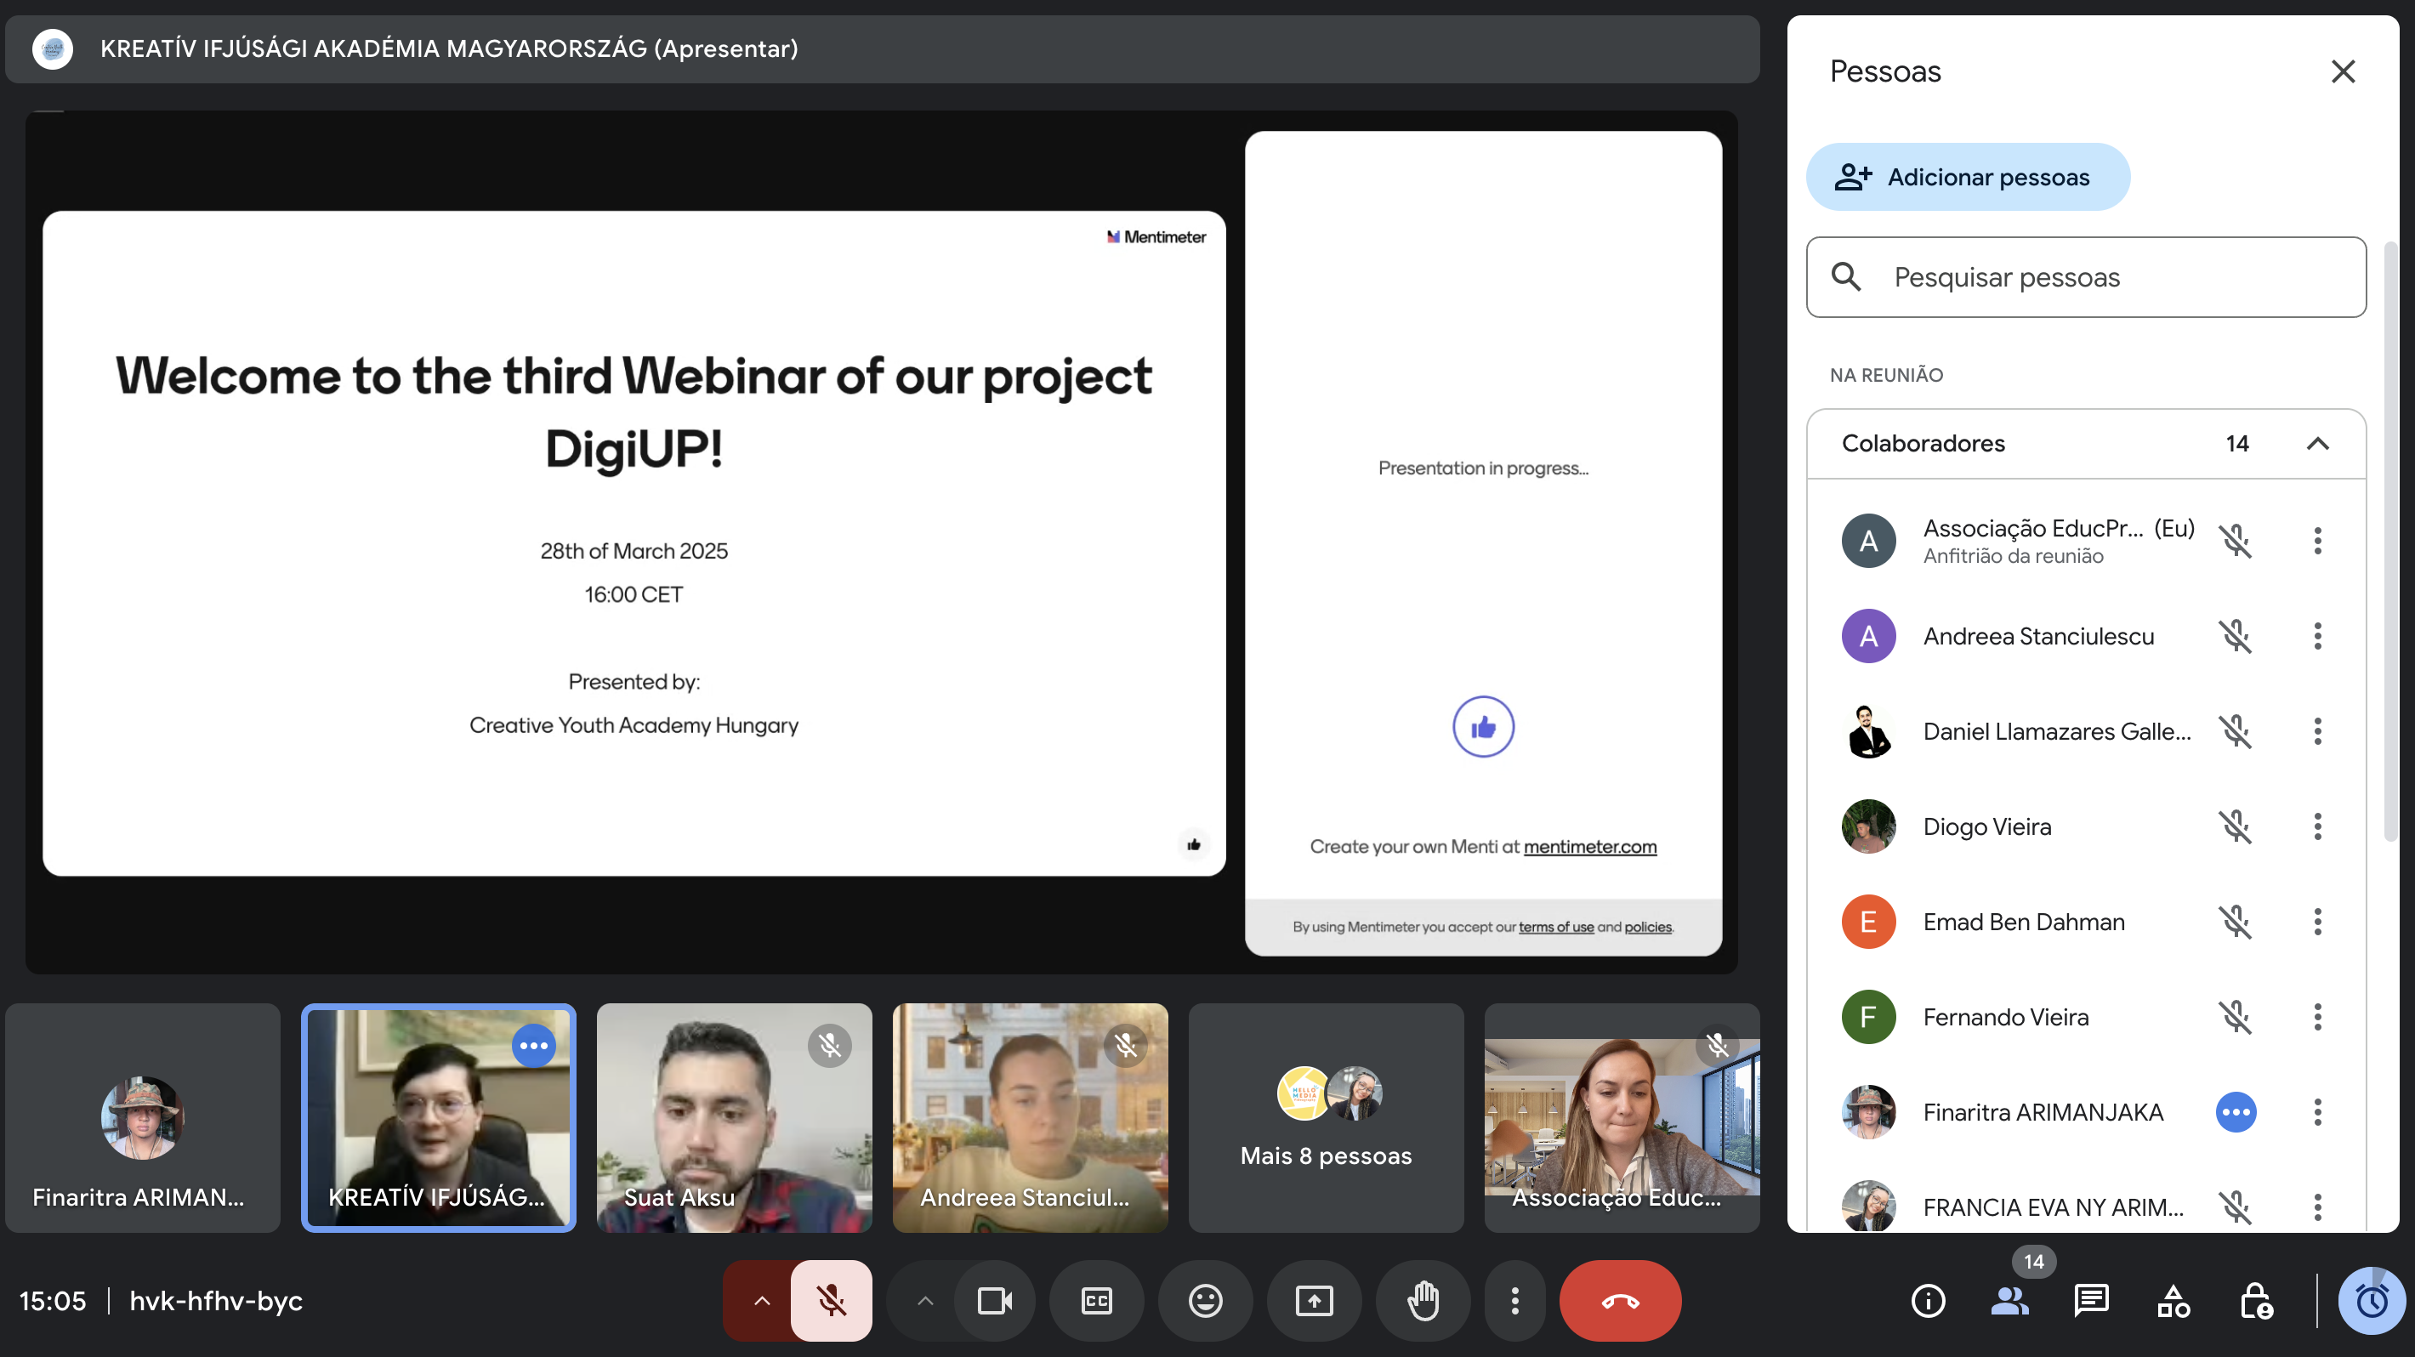Open the emoji reactions button
2415x1357 pixels.
pos(1205,1300)
